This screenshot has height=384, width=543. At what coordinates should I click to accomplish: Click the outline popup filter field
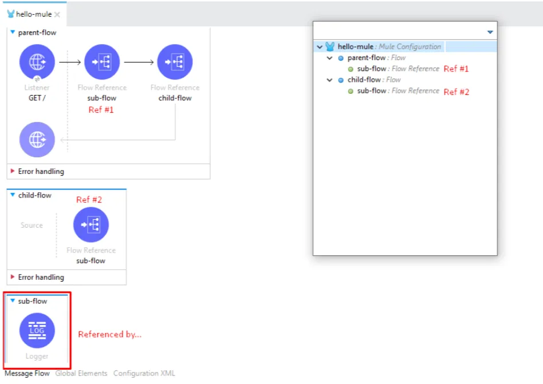(399, 31)
